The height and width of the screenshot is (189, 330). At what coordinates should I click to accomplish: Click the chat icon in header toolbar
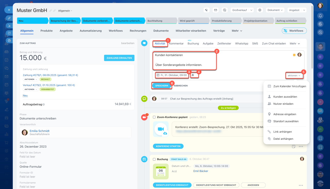(225, 10)
